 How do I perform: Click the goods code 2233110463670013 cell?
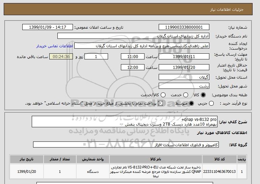pos(219,172)
